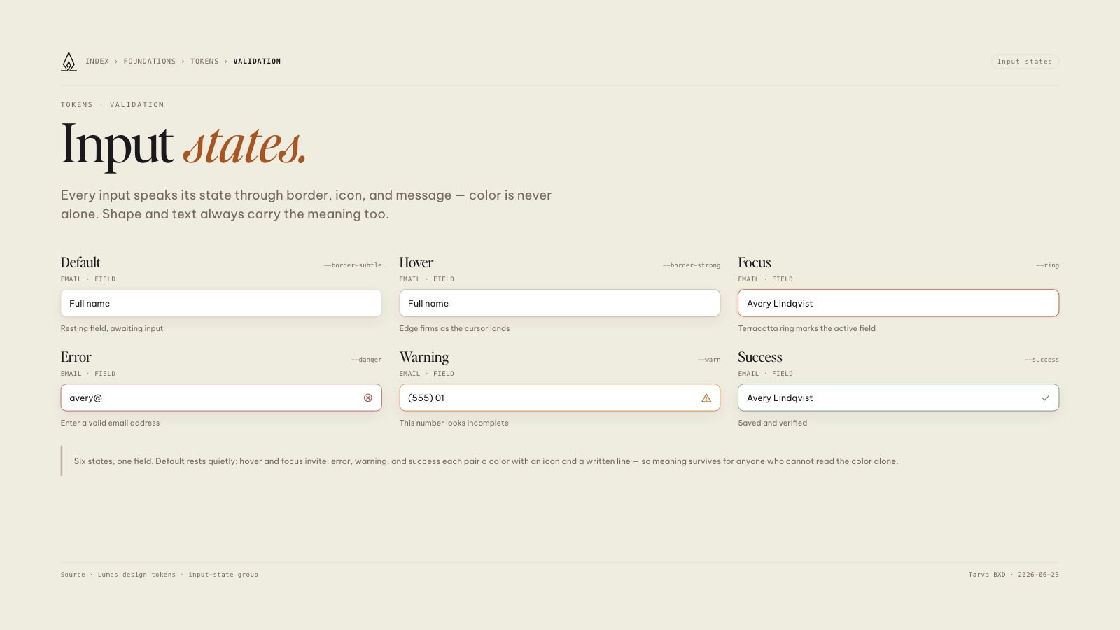Click the Hover heading
This screenshot has height=630, width=1120.
[416, 262]
